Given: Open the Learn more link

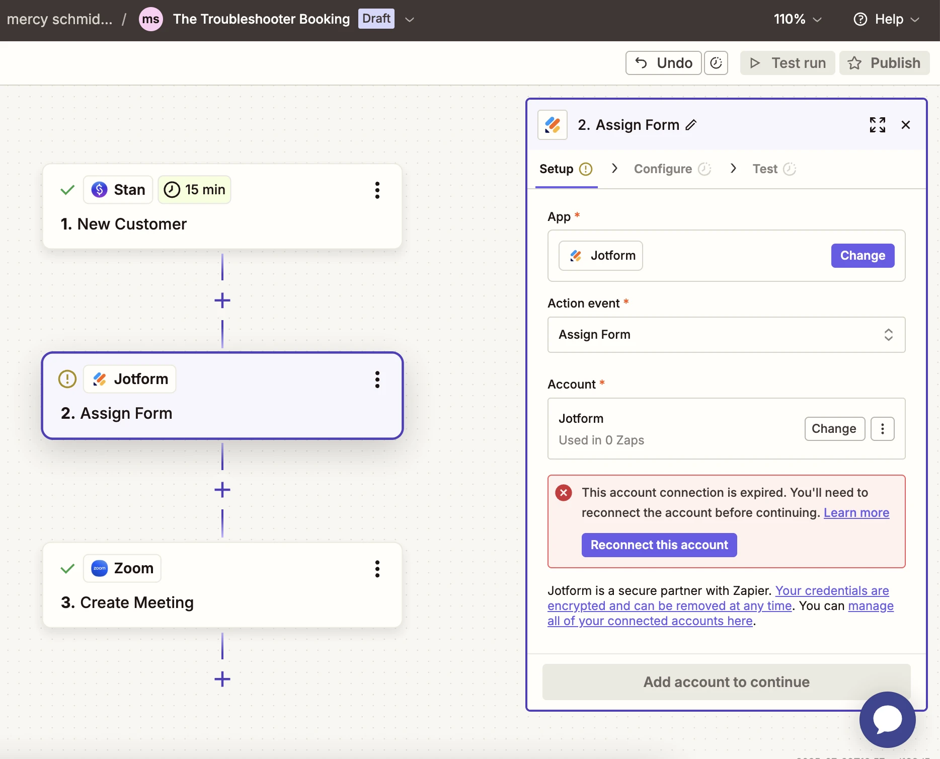Looking at the screenshot, I should pos(856,512).
